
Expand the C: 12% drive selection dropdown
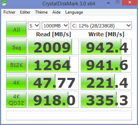(x=101, y=26)
